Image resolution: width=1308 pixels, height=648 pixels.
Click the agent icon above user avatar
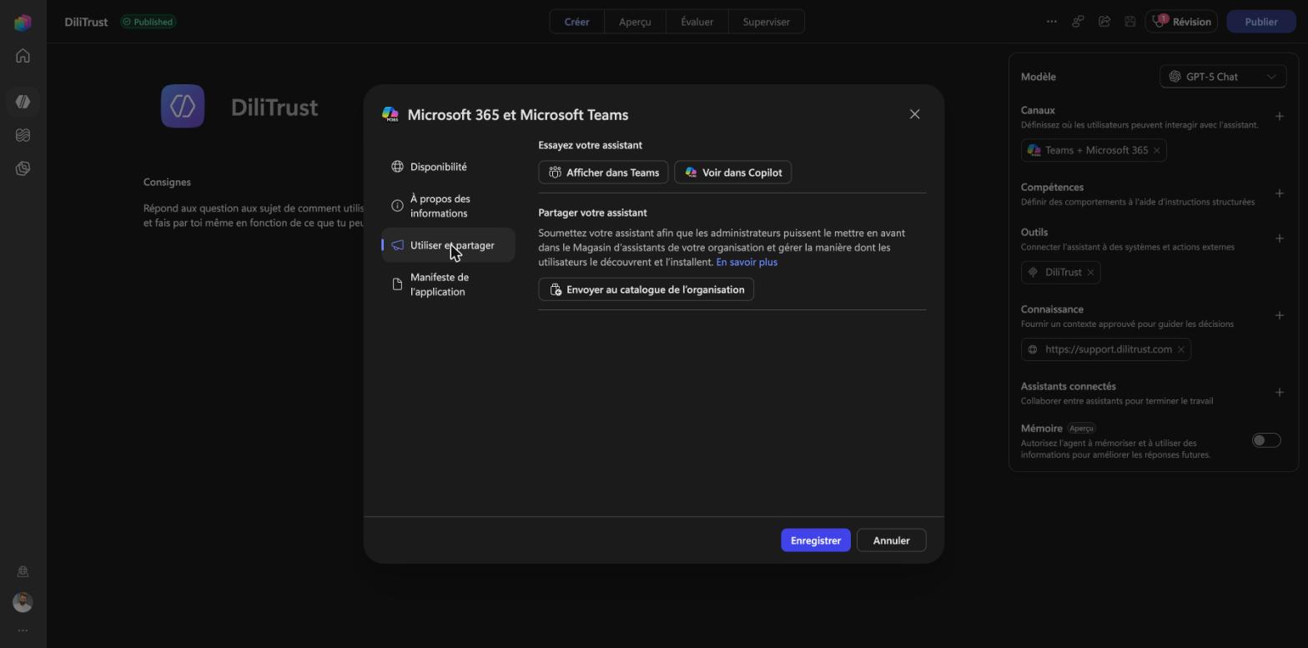tap(23, 571)
